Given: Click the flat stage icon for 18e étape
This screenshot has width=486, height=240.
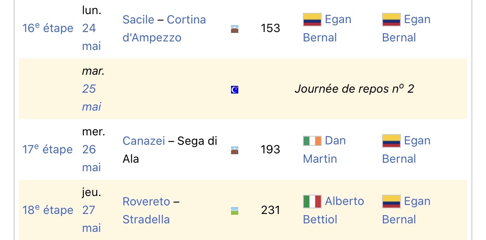Looking at the screenshot, I should (x=234, y=211).
